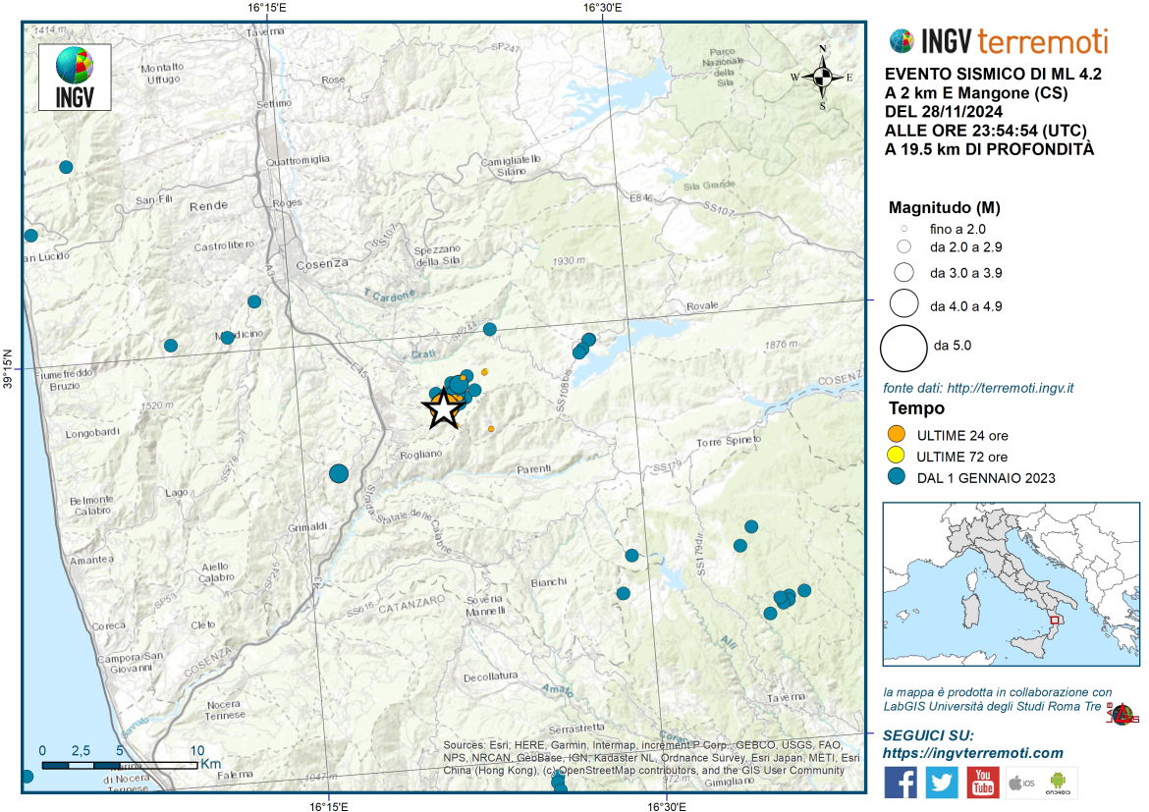The height and width of the screenshot is (812, 1149).
Task: Click the INGV terremoti header logo
Action: pos(998,41)
